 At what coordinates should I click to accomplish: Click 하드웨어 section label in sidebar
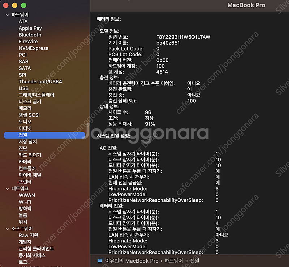[x=20, y=15]
